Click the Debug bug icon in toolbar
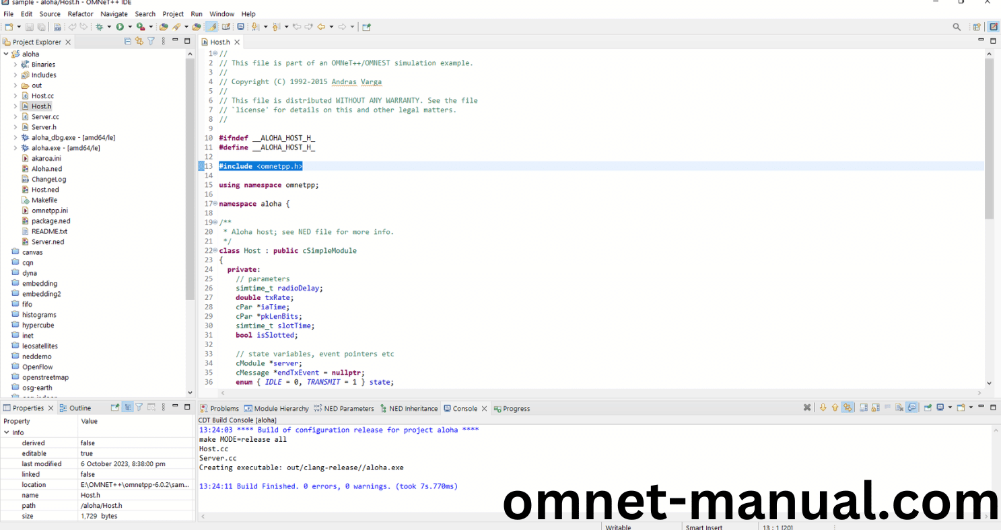This screenshot has height=530, width=1001. point(99,27)
